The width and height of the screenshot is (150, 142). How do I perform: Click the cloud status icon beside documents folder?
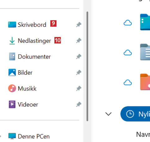[x=128, y=53]
